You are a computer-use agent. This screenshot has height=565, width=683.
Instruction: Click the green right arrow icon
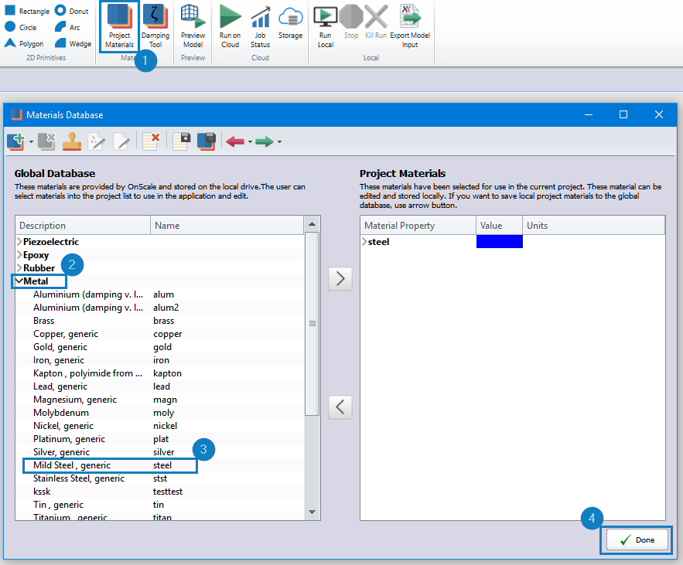(x=265, y=141)
